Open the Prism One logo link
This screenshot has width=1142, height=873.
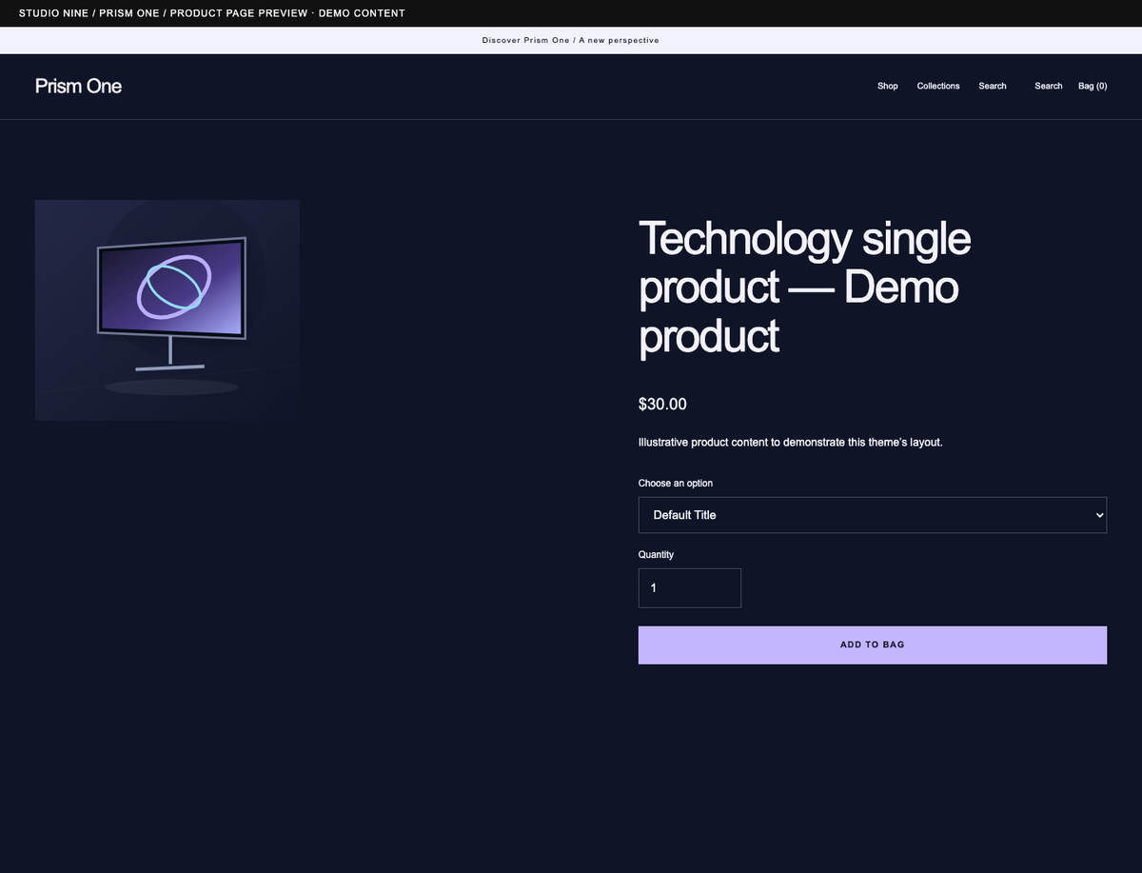pos(78,86)
